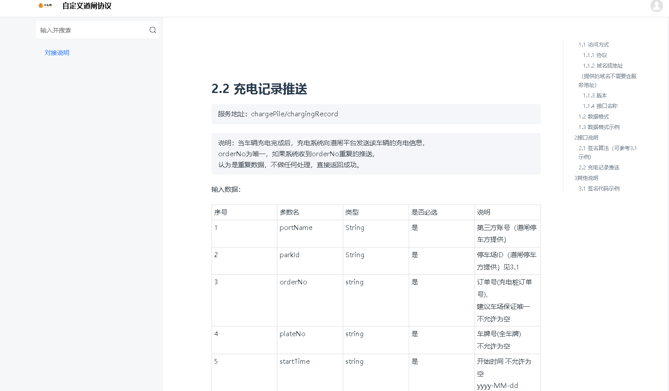This screenshot has height=391, width=669.
Task: Jump to 1.1 访问方式 section
Action: click(x=593, y=45)
